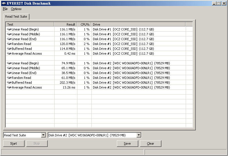Open the File menu

click(x=5, y=9)
